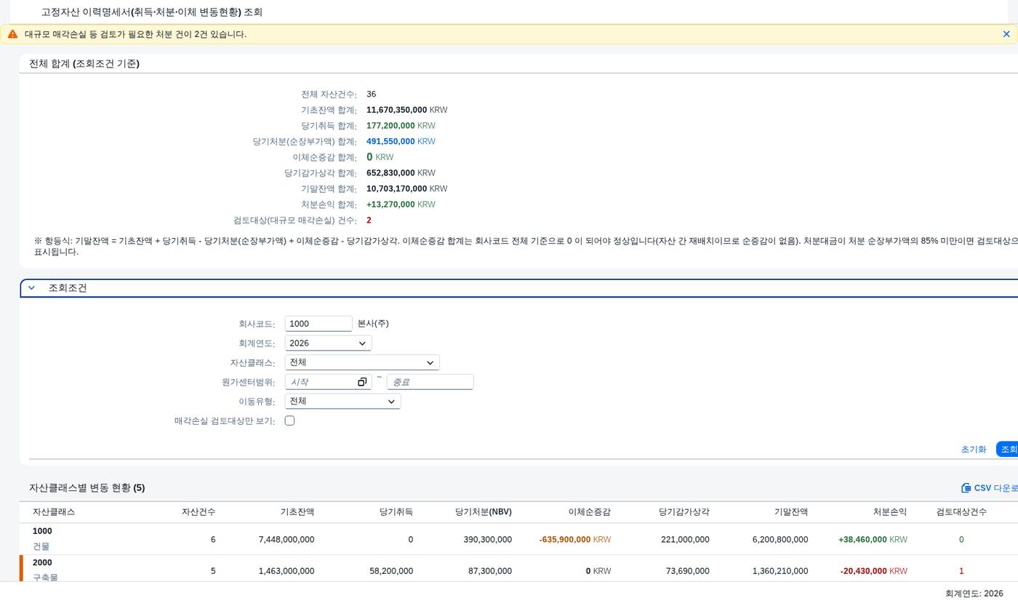Click the 이체순증감 column header
Screen dimensions: 1018x606
(589, 512)
